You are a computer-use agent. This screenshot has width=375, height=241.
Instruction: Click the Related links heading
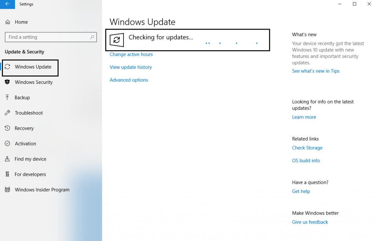(x=305, y=139)
